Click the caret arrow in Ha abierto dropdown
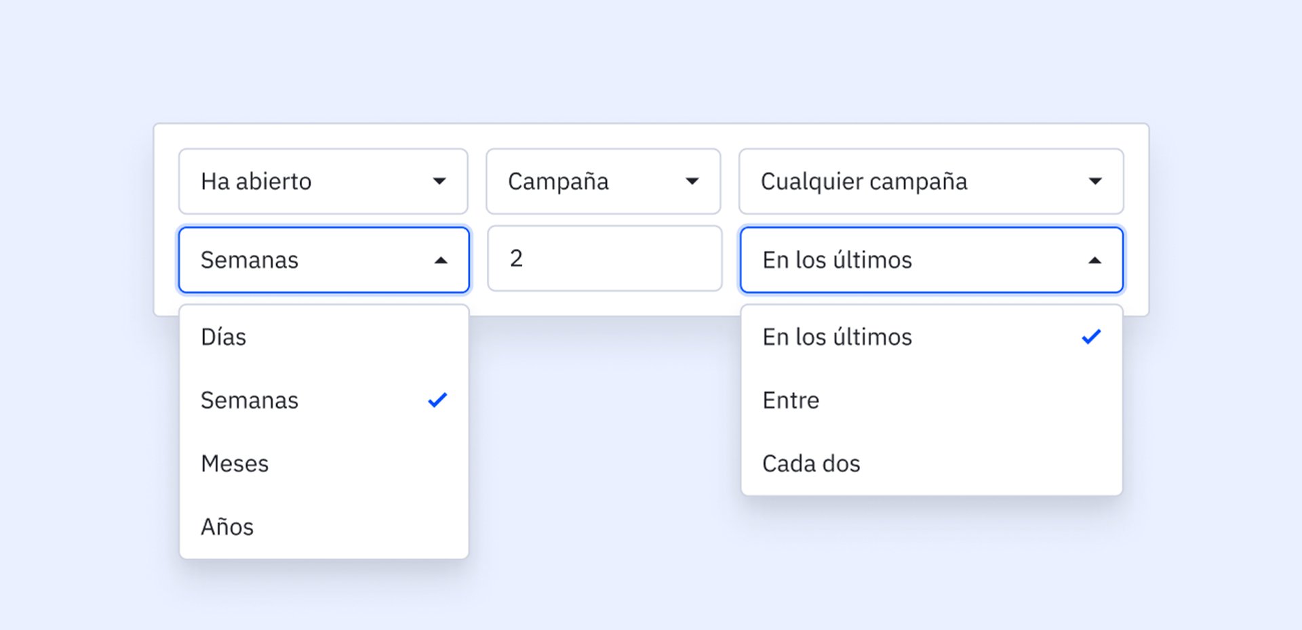The image size is (1302, 630). [x=439, y=182]
